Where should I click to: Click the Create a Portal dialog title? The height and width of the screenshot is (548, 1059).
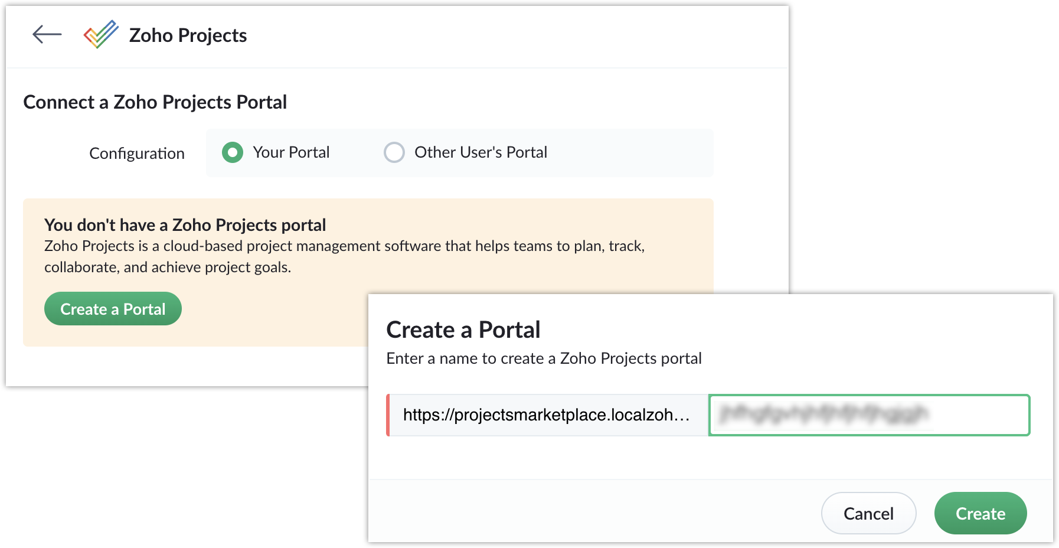click(x=463, y=330)
